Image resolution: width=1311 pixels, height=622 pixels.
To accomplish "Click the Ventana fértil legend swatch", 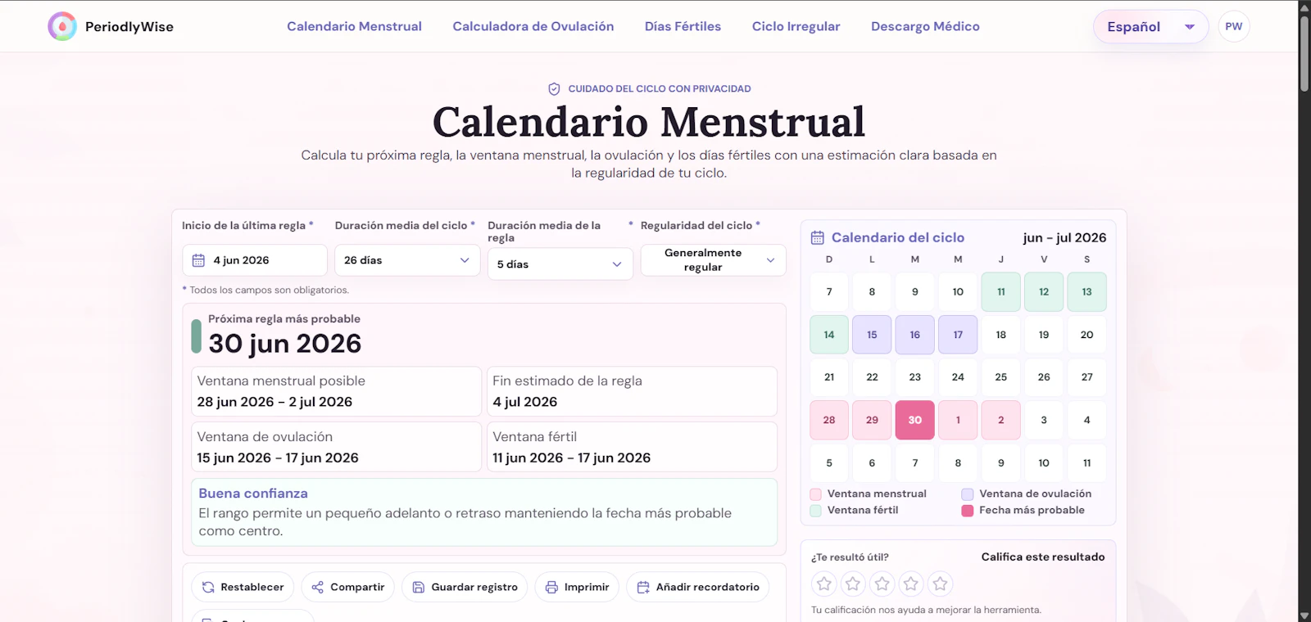I will coord(816,511).
